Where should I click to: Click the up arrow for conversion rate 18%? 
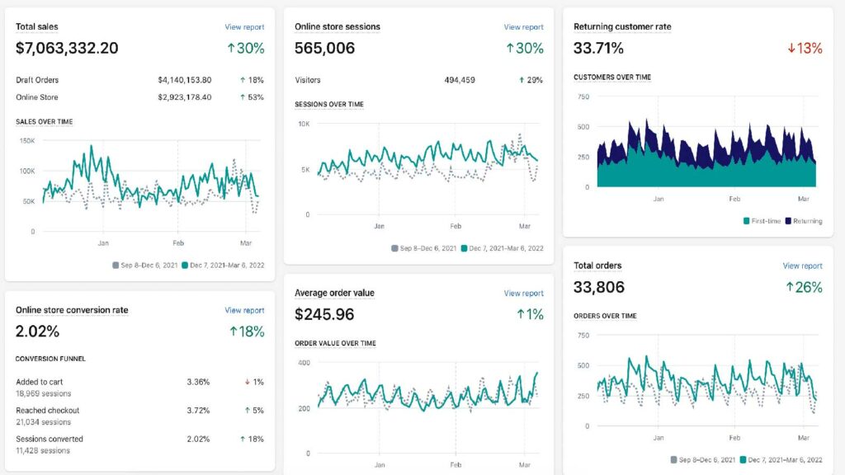tap(234, 332)
